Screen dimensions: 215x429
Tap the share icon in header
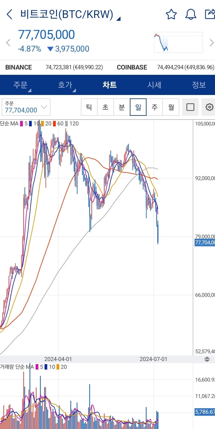pyautogui.click(x=210, y=14)
